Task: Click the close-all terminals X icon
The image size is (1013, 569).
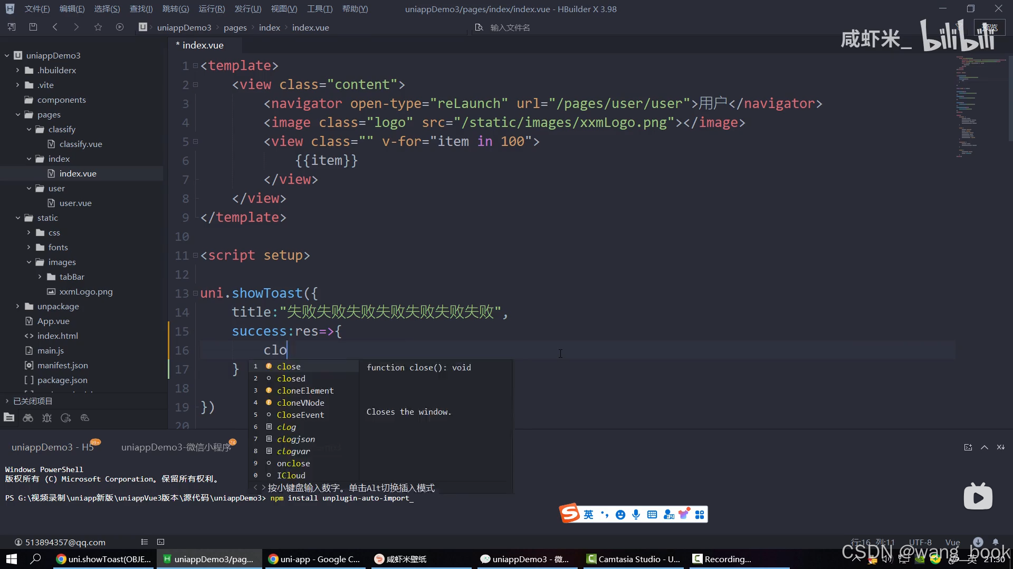Action: click(1001, 447)
